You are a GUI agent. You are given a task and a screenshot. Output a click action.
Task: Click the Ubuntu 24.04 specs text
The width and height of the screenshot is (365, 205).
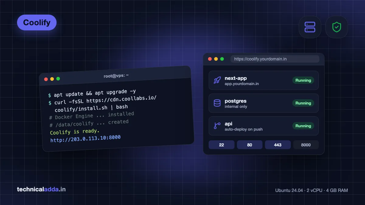point(311,190)
